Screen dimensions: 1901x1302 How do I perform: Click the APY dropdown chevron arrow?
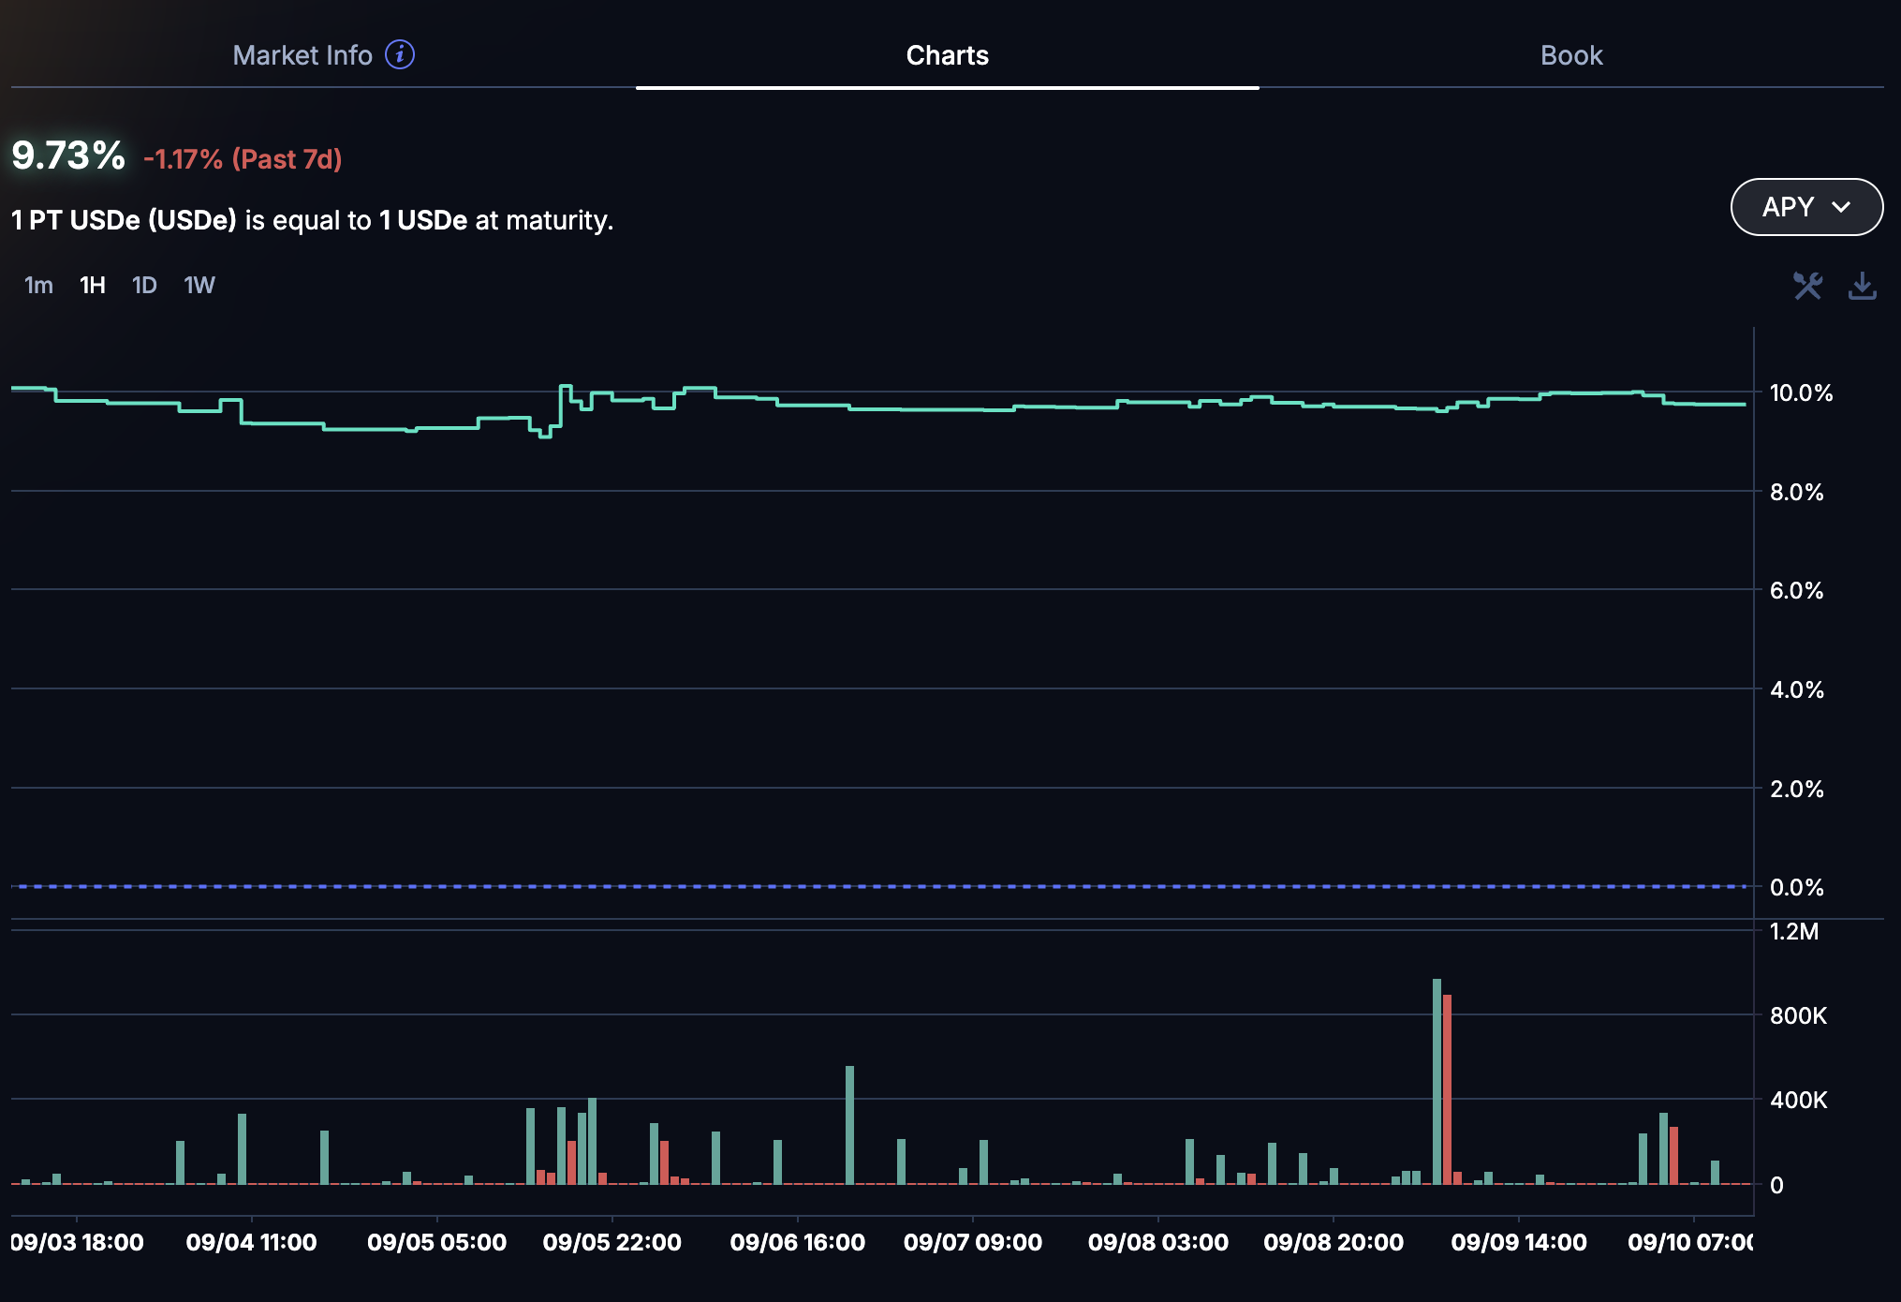pos(1841,207)
